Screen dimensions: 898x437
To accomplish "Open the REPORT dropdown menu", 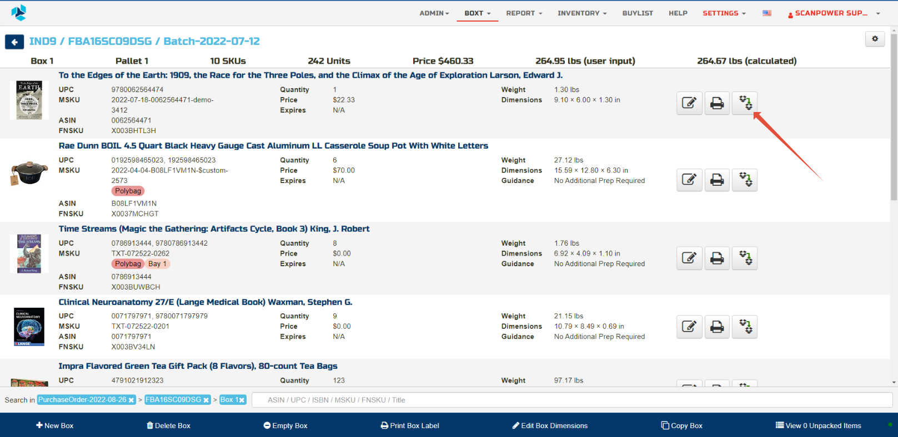I will coord(524,13).
